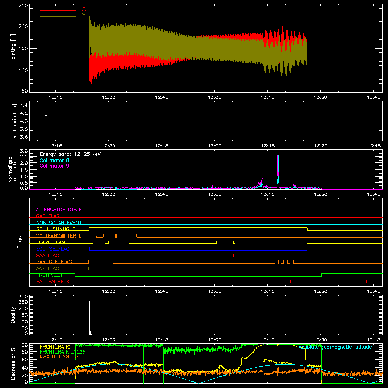Click the 'Quality' vertical axis title
This screenshot has width=388, height=388.
point(13,315)
